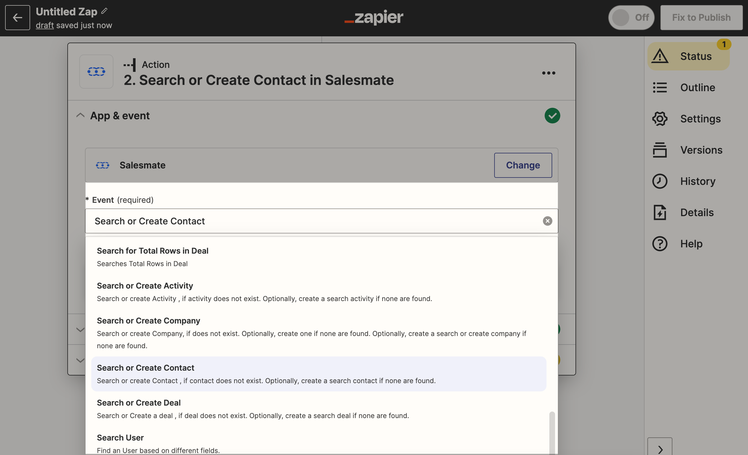Click the step title Search or Create Contact in Salesmate
This screenshot has width=748, height=455.
pyautogui.click(x=259, y=80)
